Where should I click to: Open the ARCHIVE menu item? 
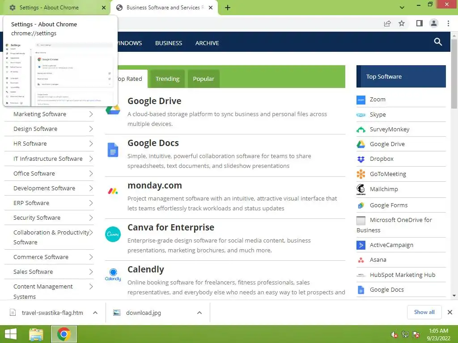click(207, 43)
